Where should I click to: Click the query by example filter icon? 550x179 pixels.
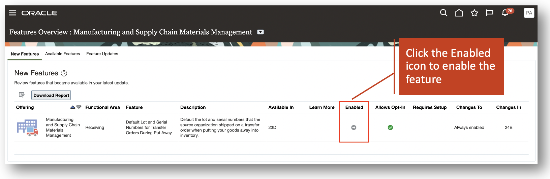click(x=22, y=95)
